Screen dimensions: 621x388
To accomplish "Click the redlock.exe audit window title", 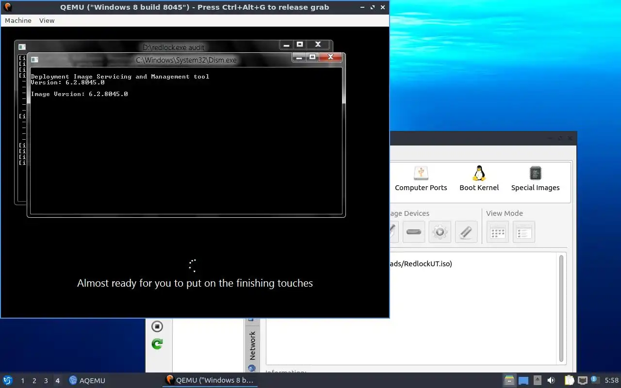I will pyautogui.click(x=174, y=47).
